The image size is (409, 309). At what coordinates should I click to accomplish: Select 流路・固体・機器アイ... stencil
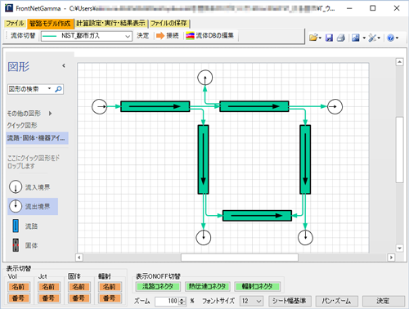pos(37,138)
